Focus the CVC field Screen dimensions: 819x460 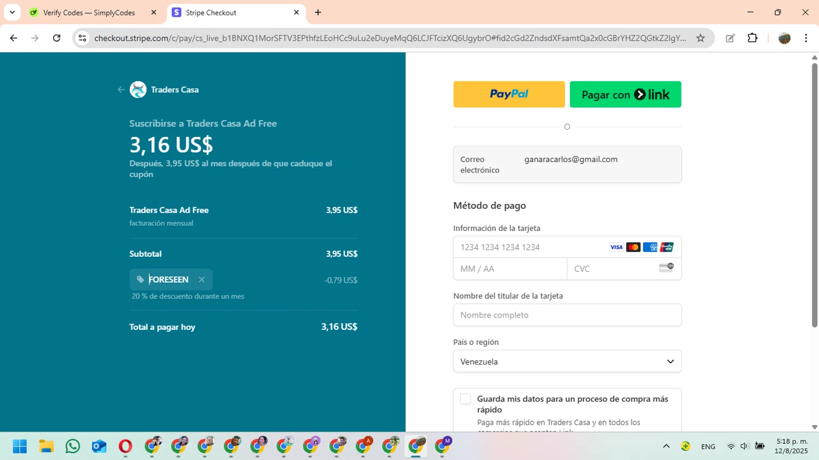click(x=624, y=268)
